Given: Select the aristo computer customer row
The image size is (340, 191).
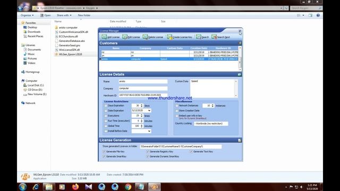Looking at the screenshot, I should click(x=169, y=59).
